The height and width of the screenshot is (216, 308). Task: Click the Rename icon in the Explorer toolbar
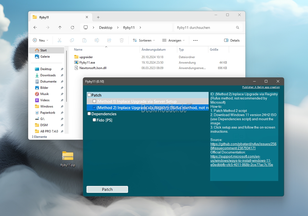pyautogui.click(x=97, y=40)
